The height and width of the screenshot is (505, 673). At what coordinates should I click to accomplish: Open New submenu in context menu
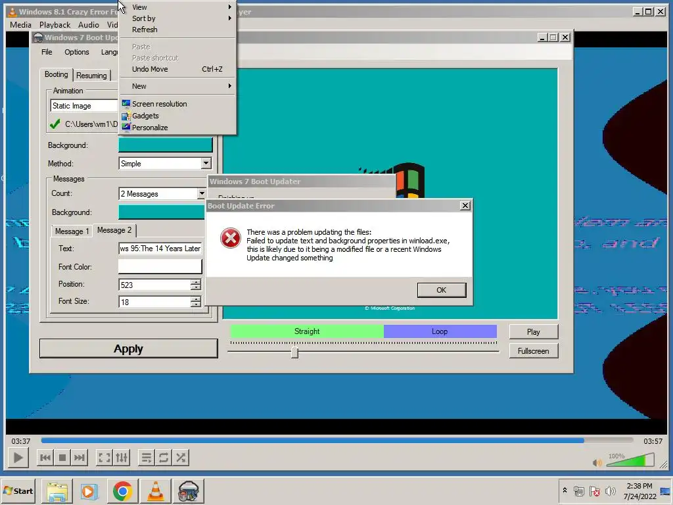coord(177,86)
